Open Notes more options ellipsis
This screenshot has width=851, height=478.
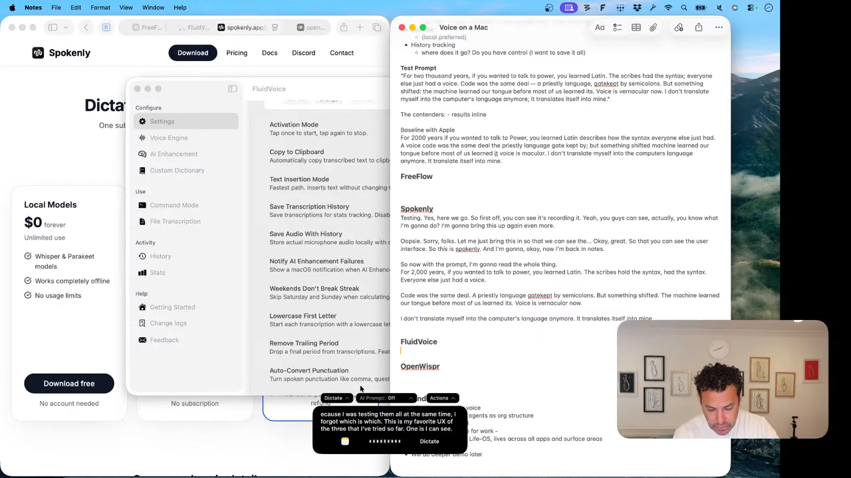(x=719, y=27)
